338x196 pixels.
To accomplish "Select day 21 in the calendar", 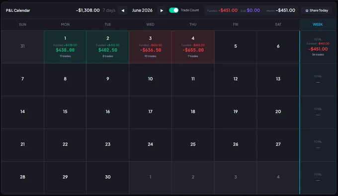I will (x=22, y=144).
